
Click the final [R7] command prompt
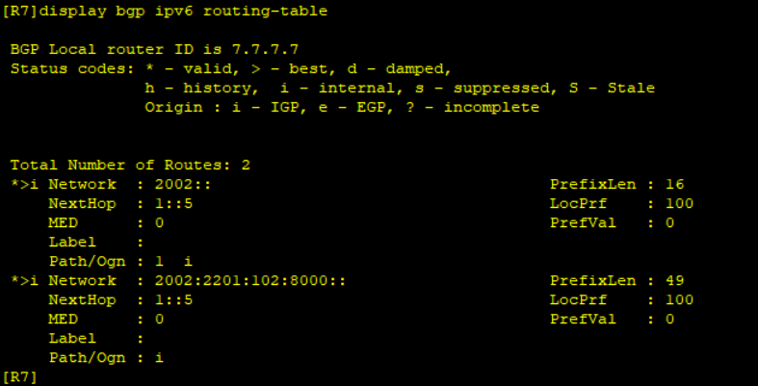pyautogui.click(x=20, y=377)
